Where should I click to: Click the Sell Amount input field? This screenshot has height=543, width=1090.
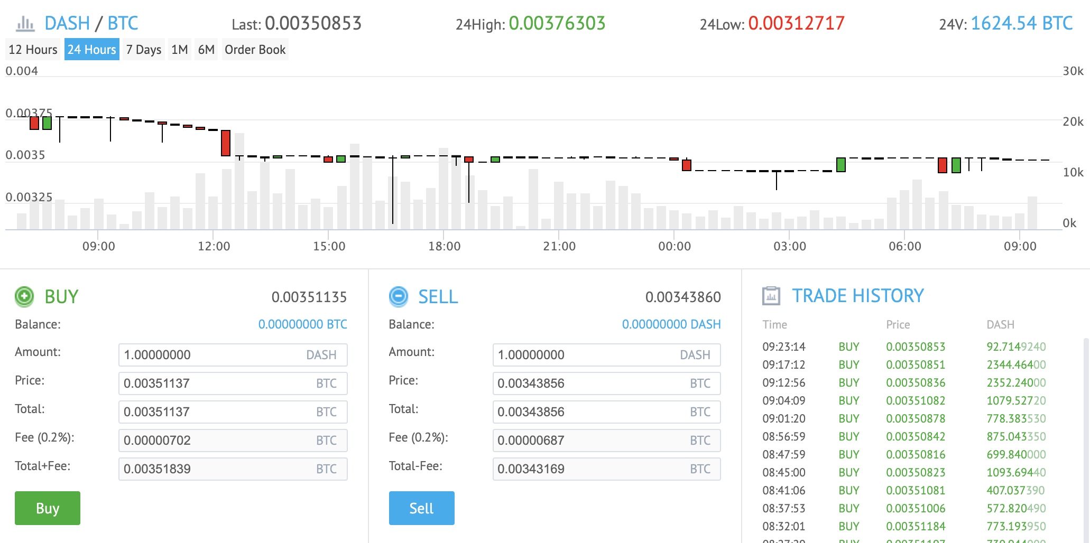click(607, 354)
